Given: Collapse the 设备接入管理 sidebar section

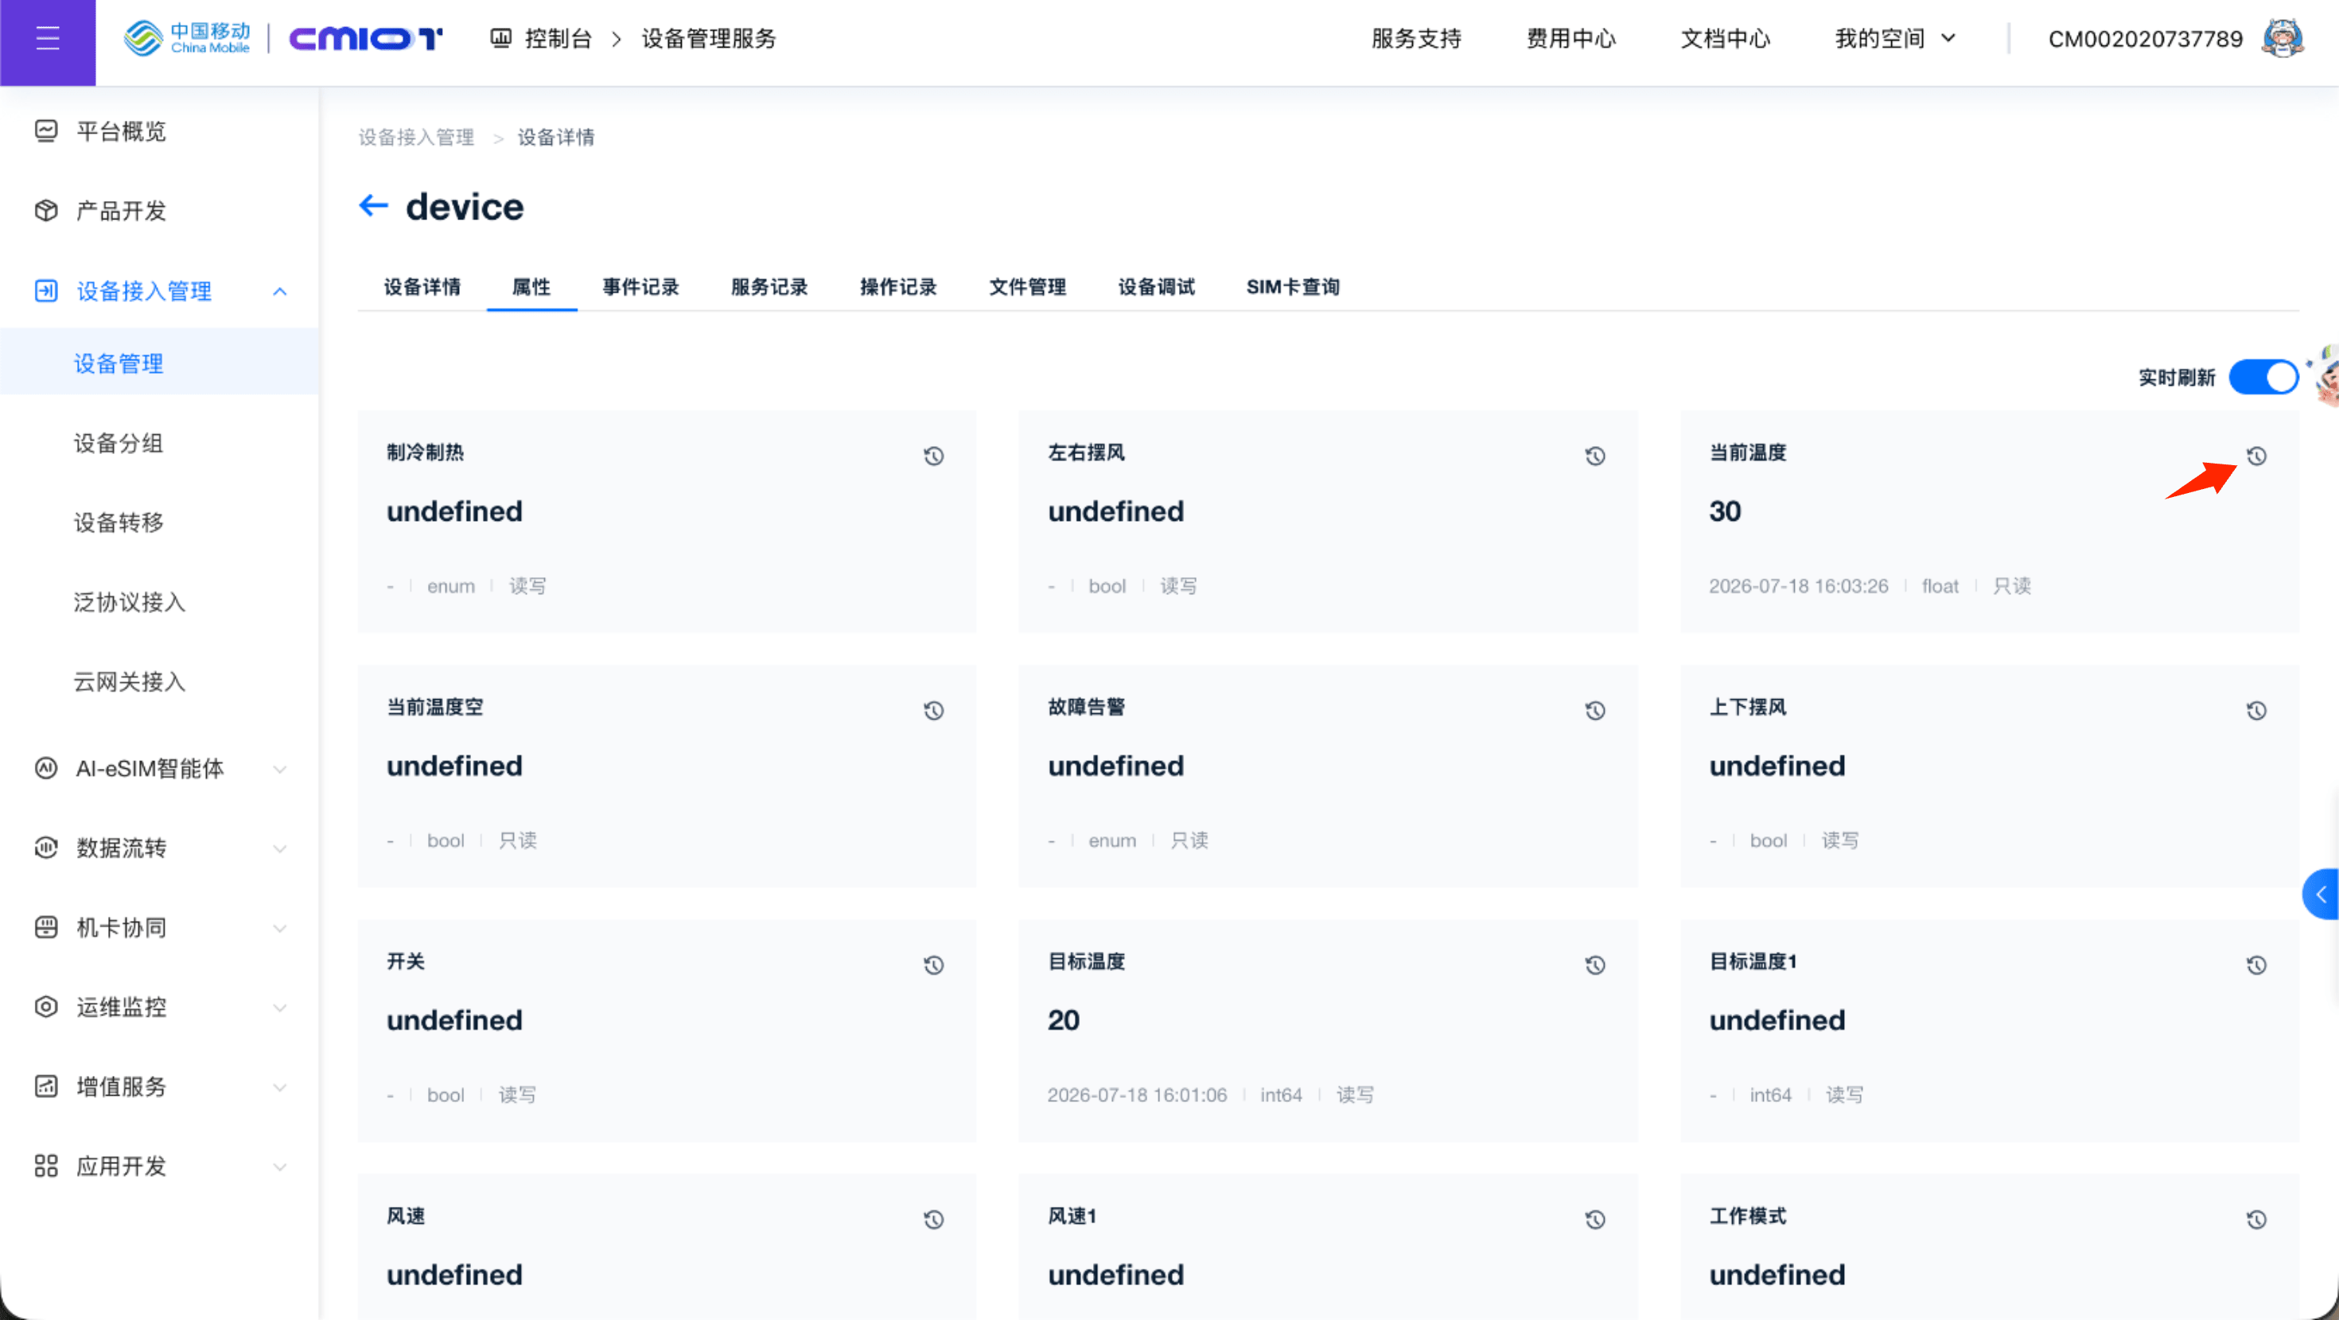Looking at the screenshot, I should (280, 291).
